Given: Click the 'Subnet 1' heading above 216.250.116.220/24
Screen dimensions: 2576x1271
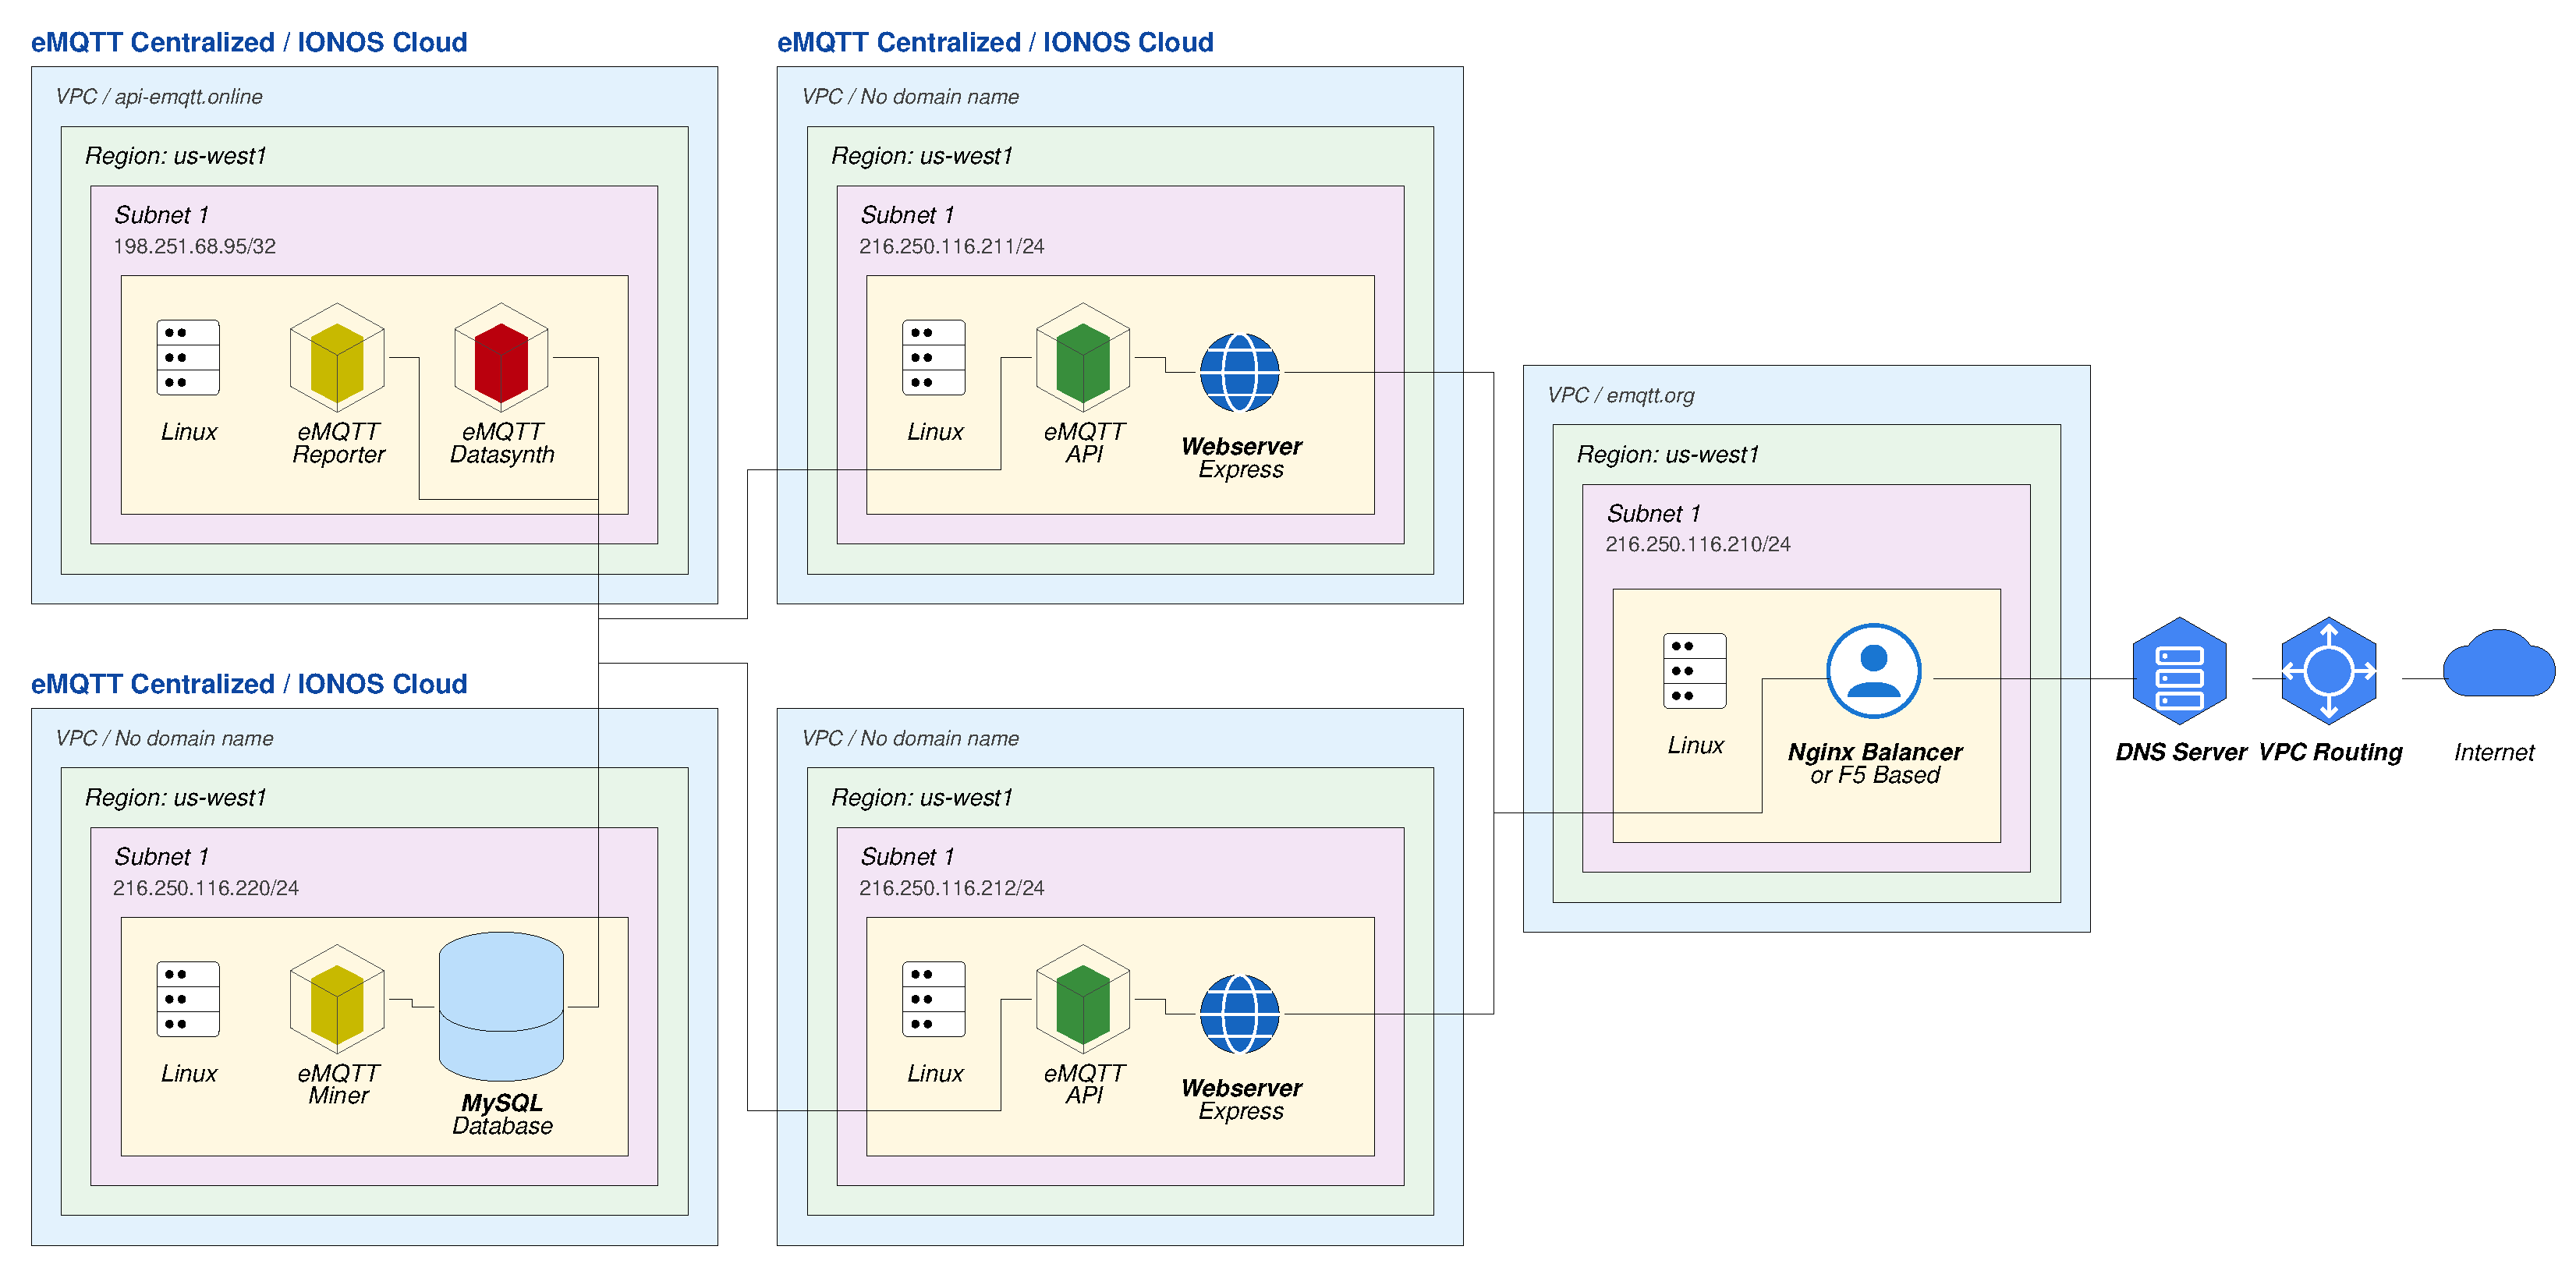Looking at the screenshot, I should pos(161,857).
